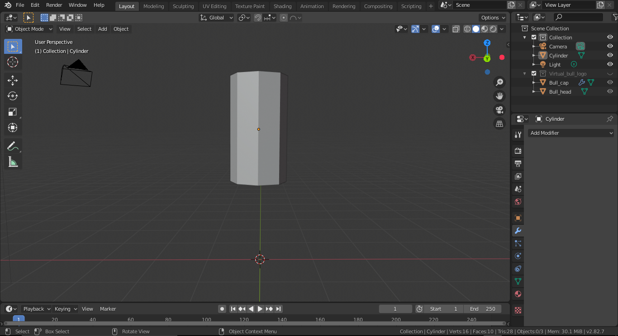The width and height of the screenshot is (618, 336).
Task: Open the Options dropdown
Action: [x=493, y=18]
